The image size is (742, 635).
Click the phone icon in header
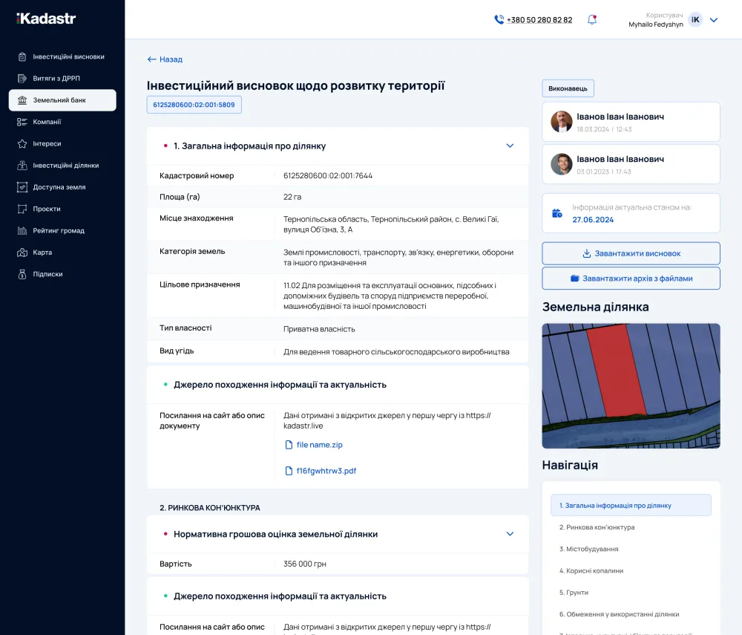tap(499, 20)
